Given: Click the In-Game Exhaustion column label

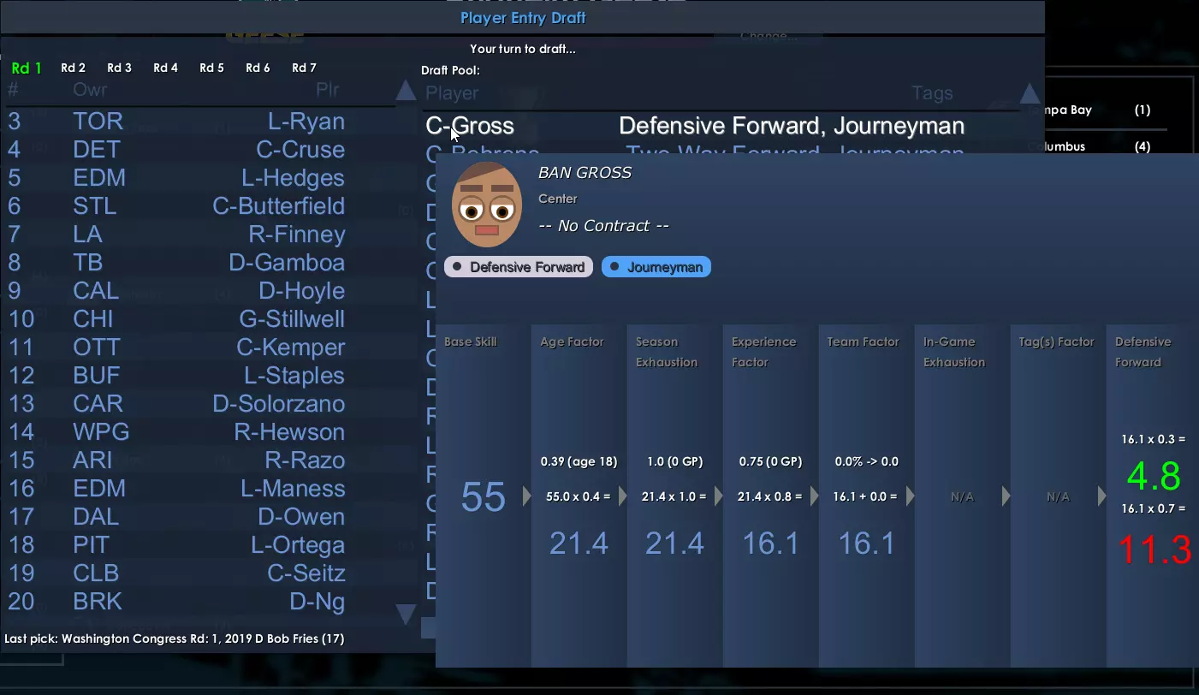Looking at the screenshot, I should point(954,352).
